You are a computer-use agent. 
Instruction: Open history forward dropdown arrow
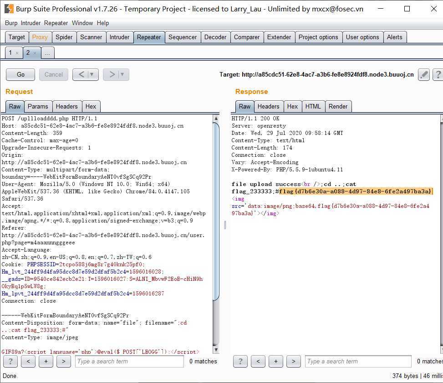(x=122, y=75)
